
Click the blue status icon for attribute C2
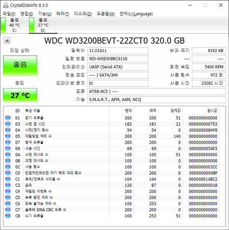8,185
